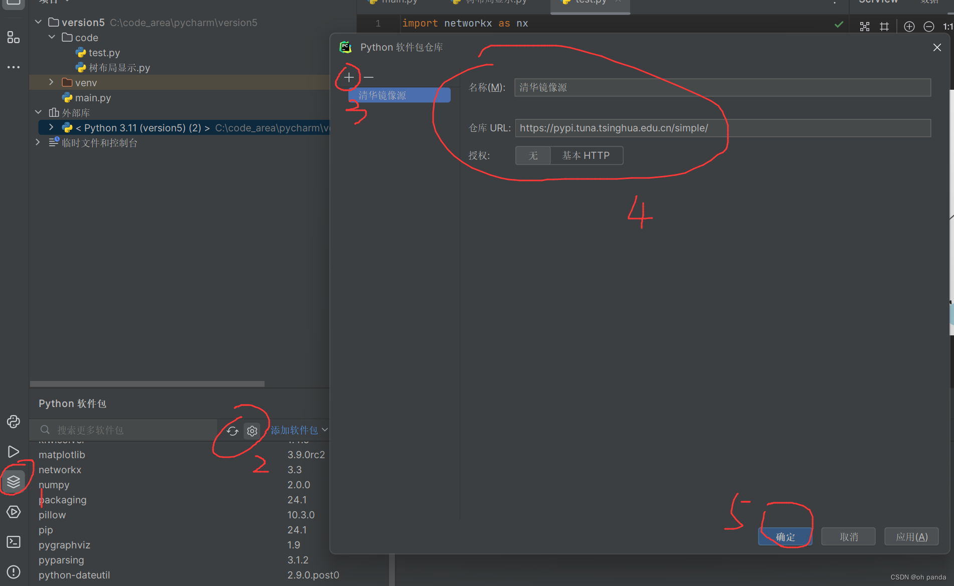Click the fit-to-window layout icon
Viewport: 954px width, 586px height.
pos(865,27)
